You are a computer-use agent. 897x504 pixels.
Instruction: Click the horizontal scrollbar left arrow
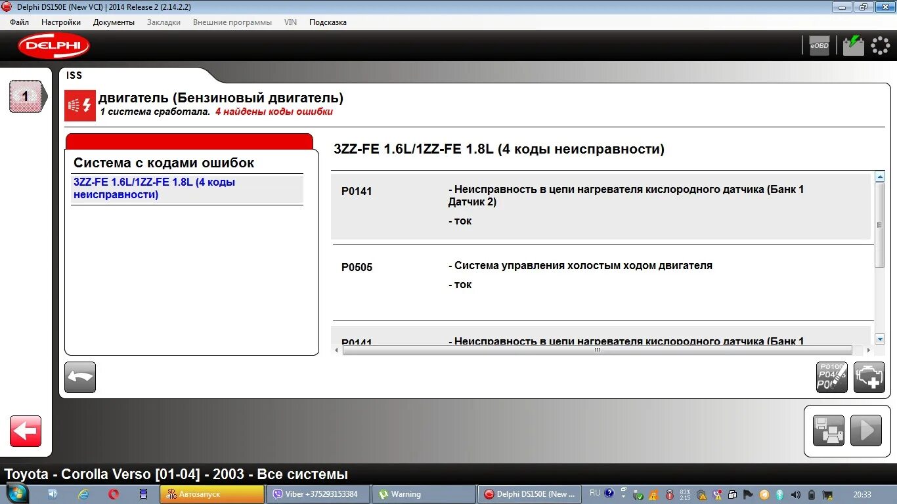[337, 350]
